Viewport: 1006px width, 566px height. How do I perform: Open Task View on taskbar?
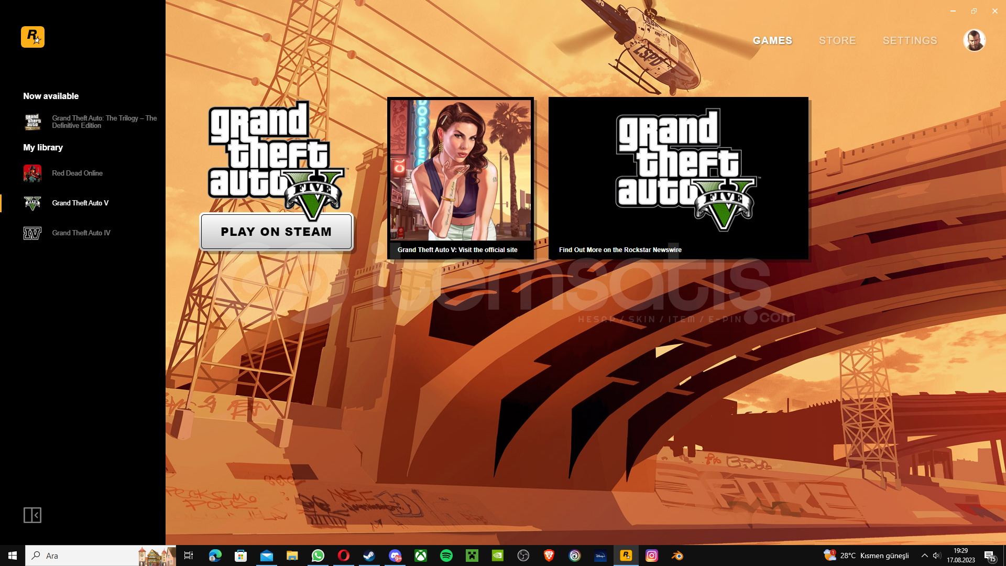click(189, 556)
